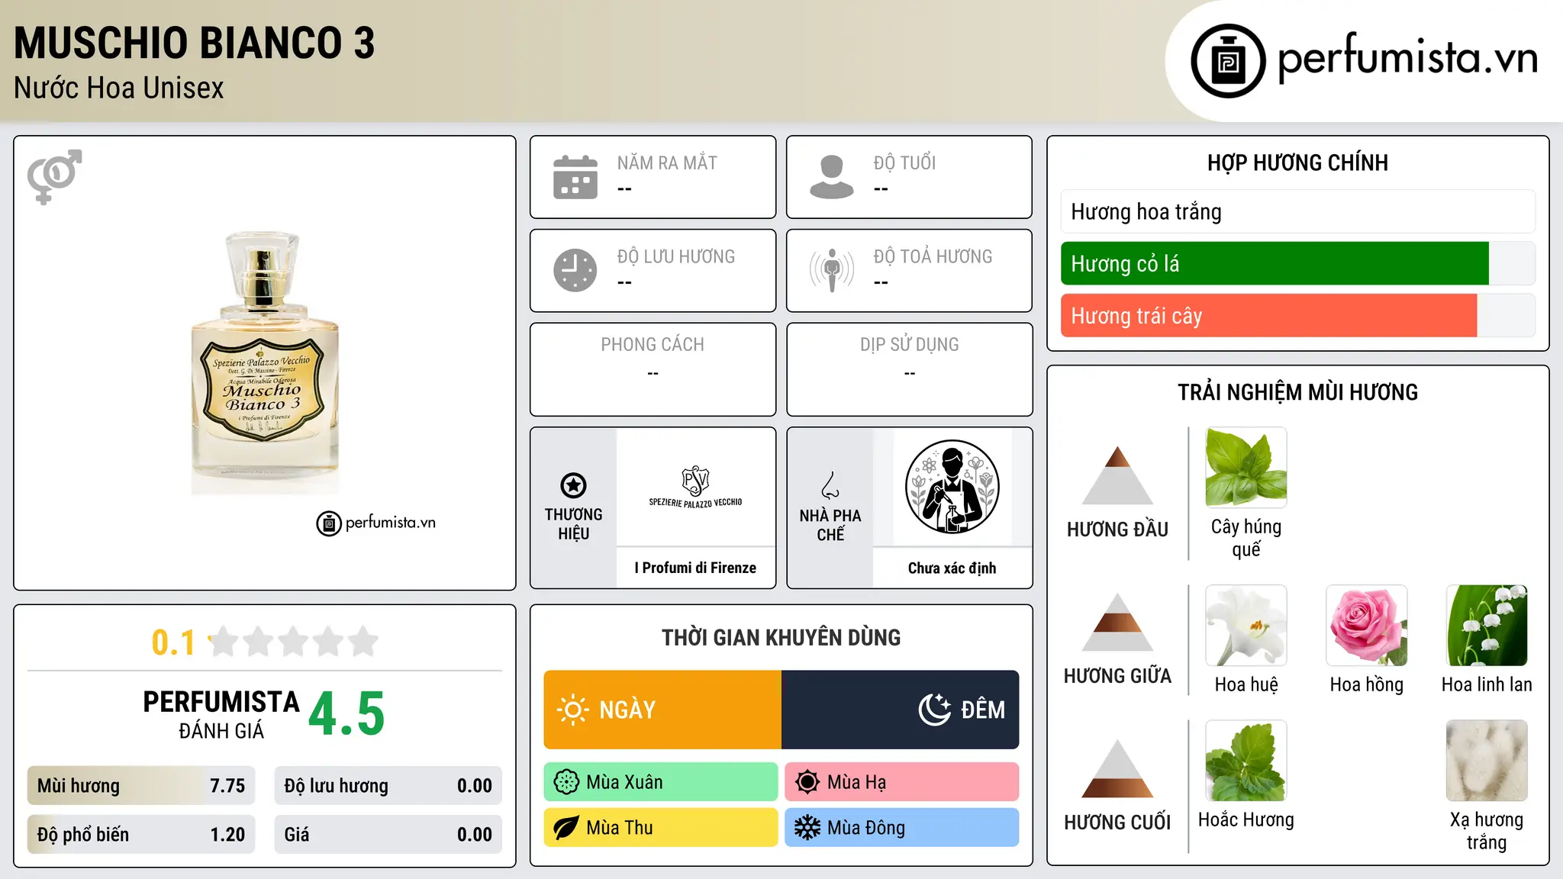Click the Dịp sử dụng occasion card
This screenshot has height=879, width=1563.
910,369
